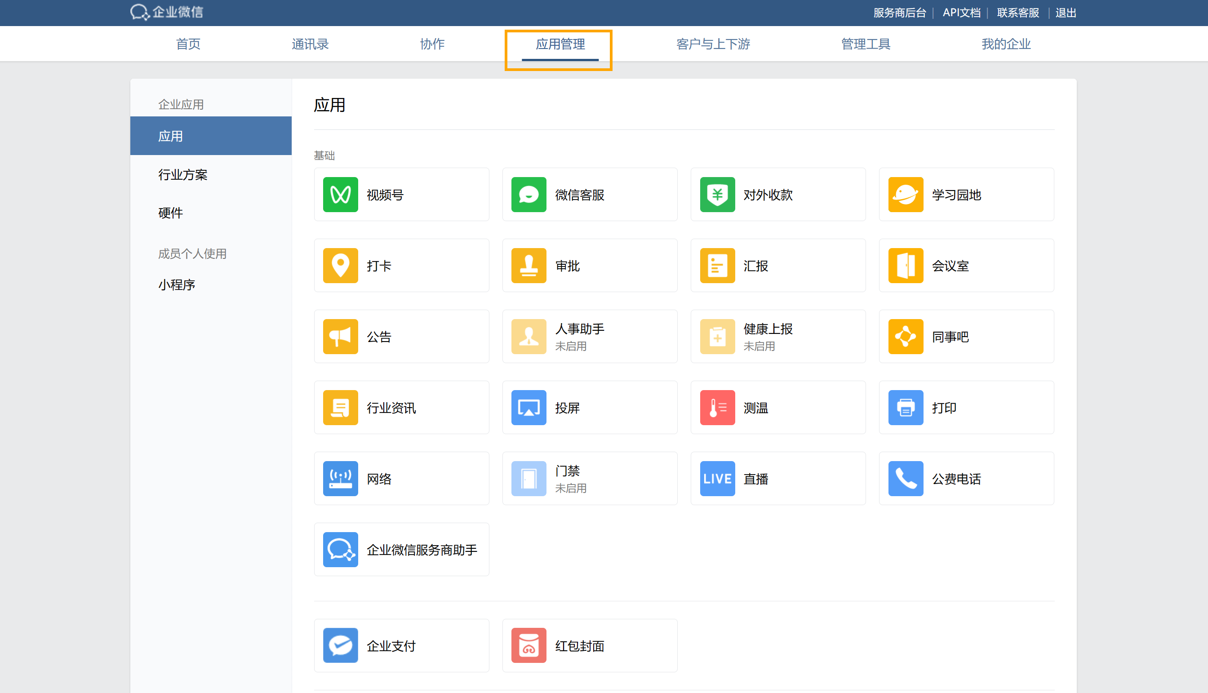
Task: Click 未启用 under 门禁
Action: coord(571,488)
